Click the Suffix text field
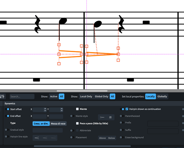 163,131
